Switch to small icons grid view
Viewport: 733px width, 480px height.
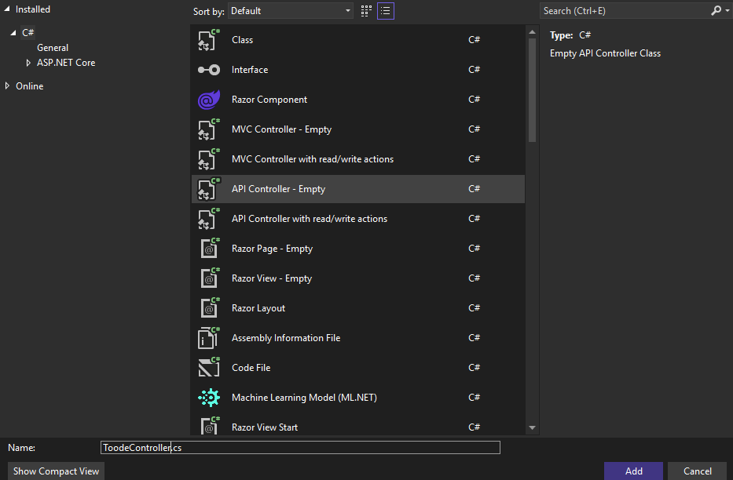pyautogui.click(x=366, y=11)
